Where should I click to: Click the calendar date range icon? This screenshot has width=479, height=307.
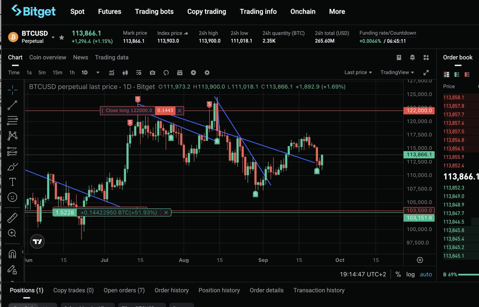[180, 73]
